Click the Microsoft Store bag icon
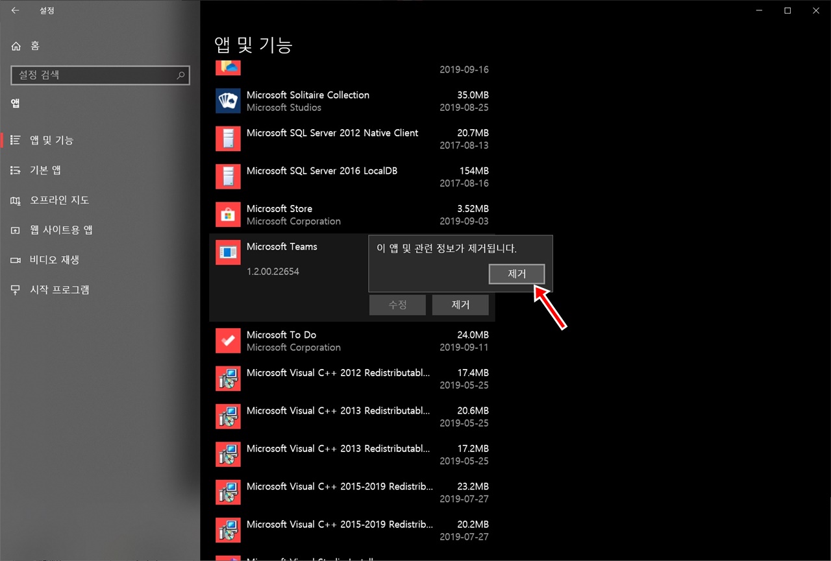This screenshot has height=561, width=831. pyautogui.click(x=228, y=215)
